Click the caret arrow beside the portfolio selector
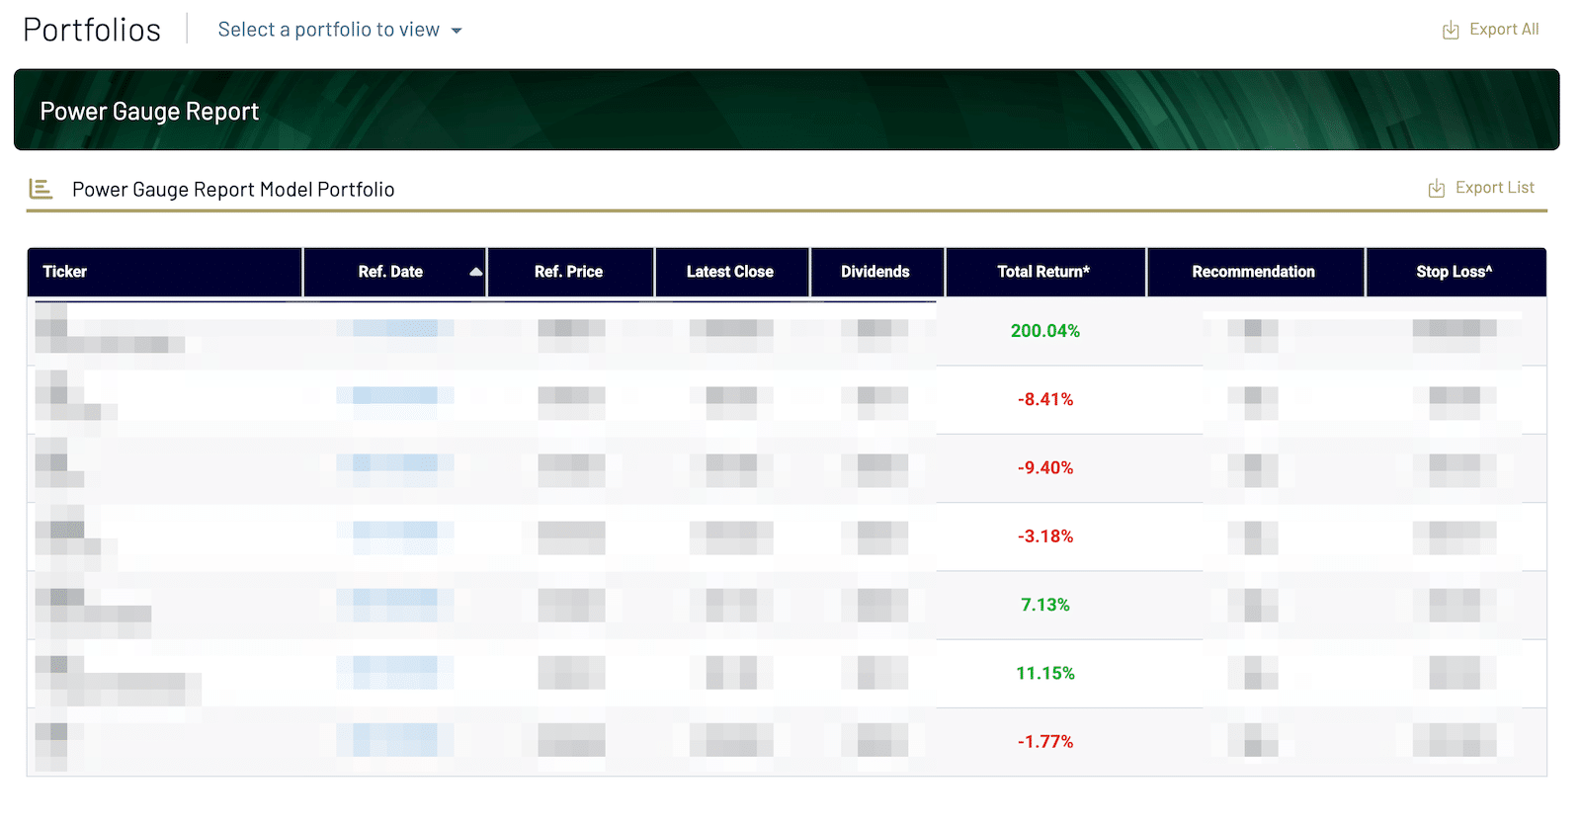 point(457,31)
